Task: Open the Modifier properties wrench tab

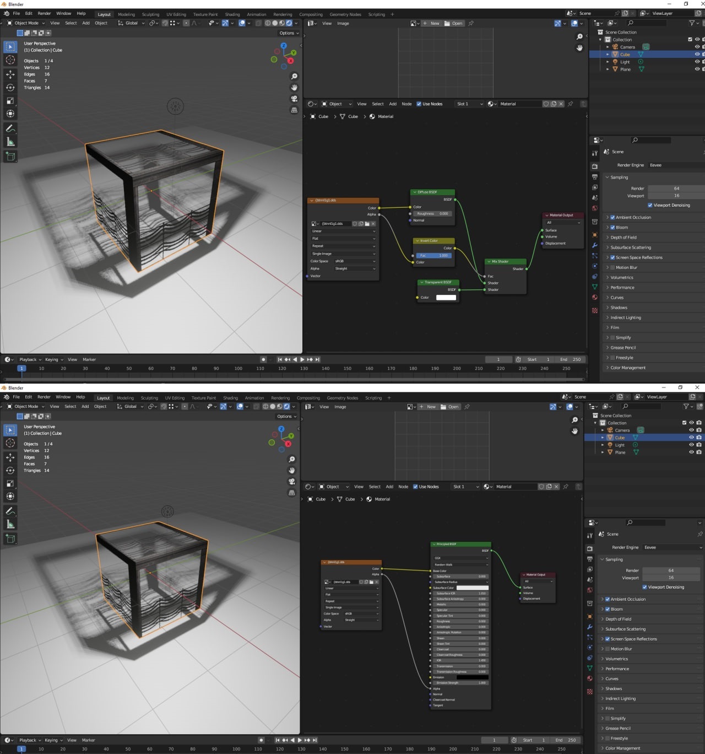Action: (595, 245)
